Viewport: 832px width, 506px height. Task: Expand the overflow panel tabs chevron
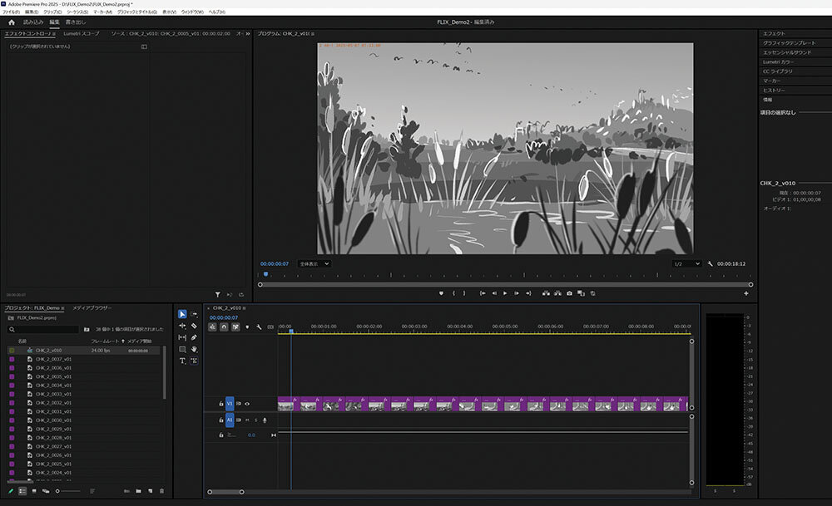(x=248, y=33)
